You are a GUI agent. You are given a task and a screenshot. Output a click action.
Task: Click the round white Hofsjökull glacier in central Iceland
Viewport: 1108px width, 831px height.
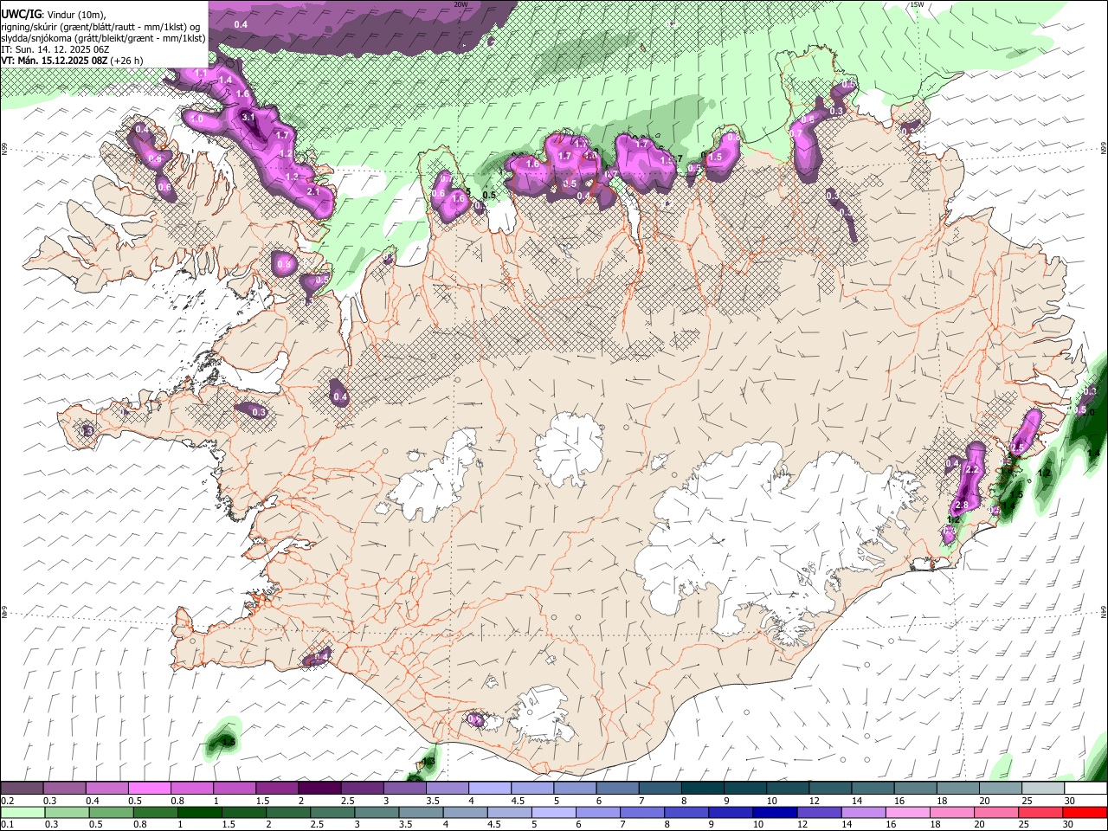[x=569, y=448]
